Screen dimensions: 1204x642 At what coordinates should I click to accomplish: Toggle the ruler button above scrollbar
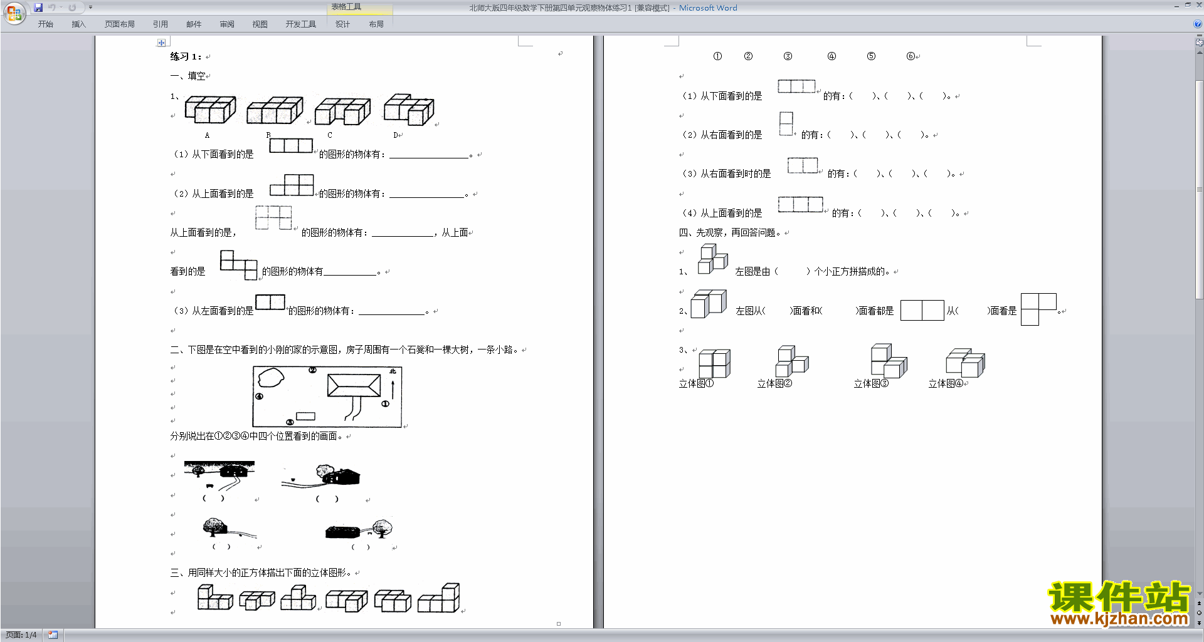pos(1199,43)
